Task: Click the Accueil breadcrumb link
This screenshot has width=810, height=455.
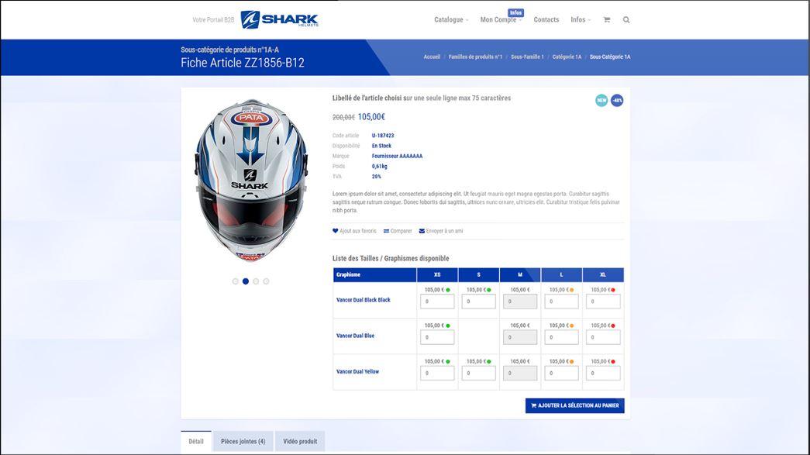Action: [432, 57]
